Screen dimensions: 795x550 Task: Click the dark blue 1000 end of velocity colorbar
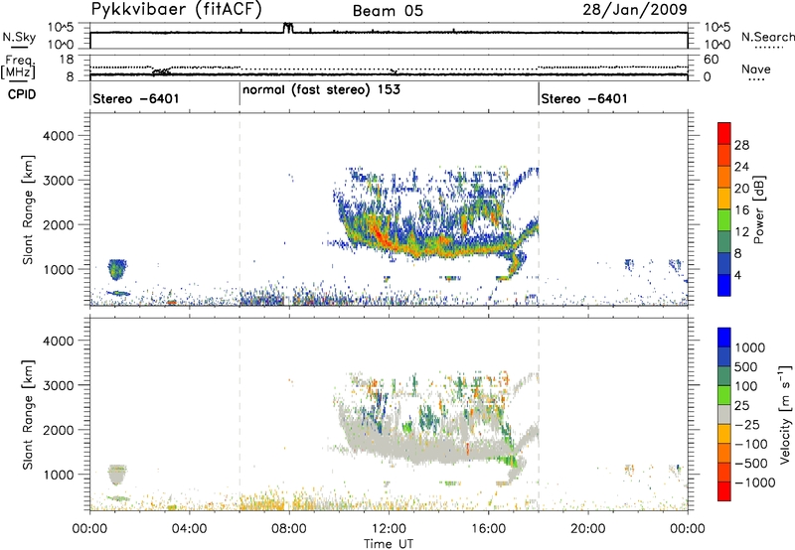point(724,338)
